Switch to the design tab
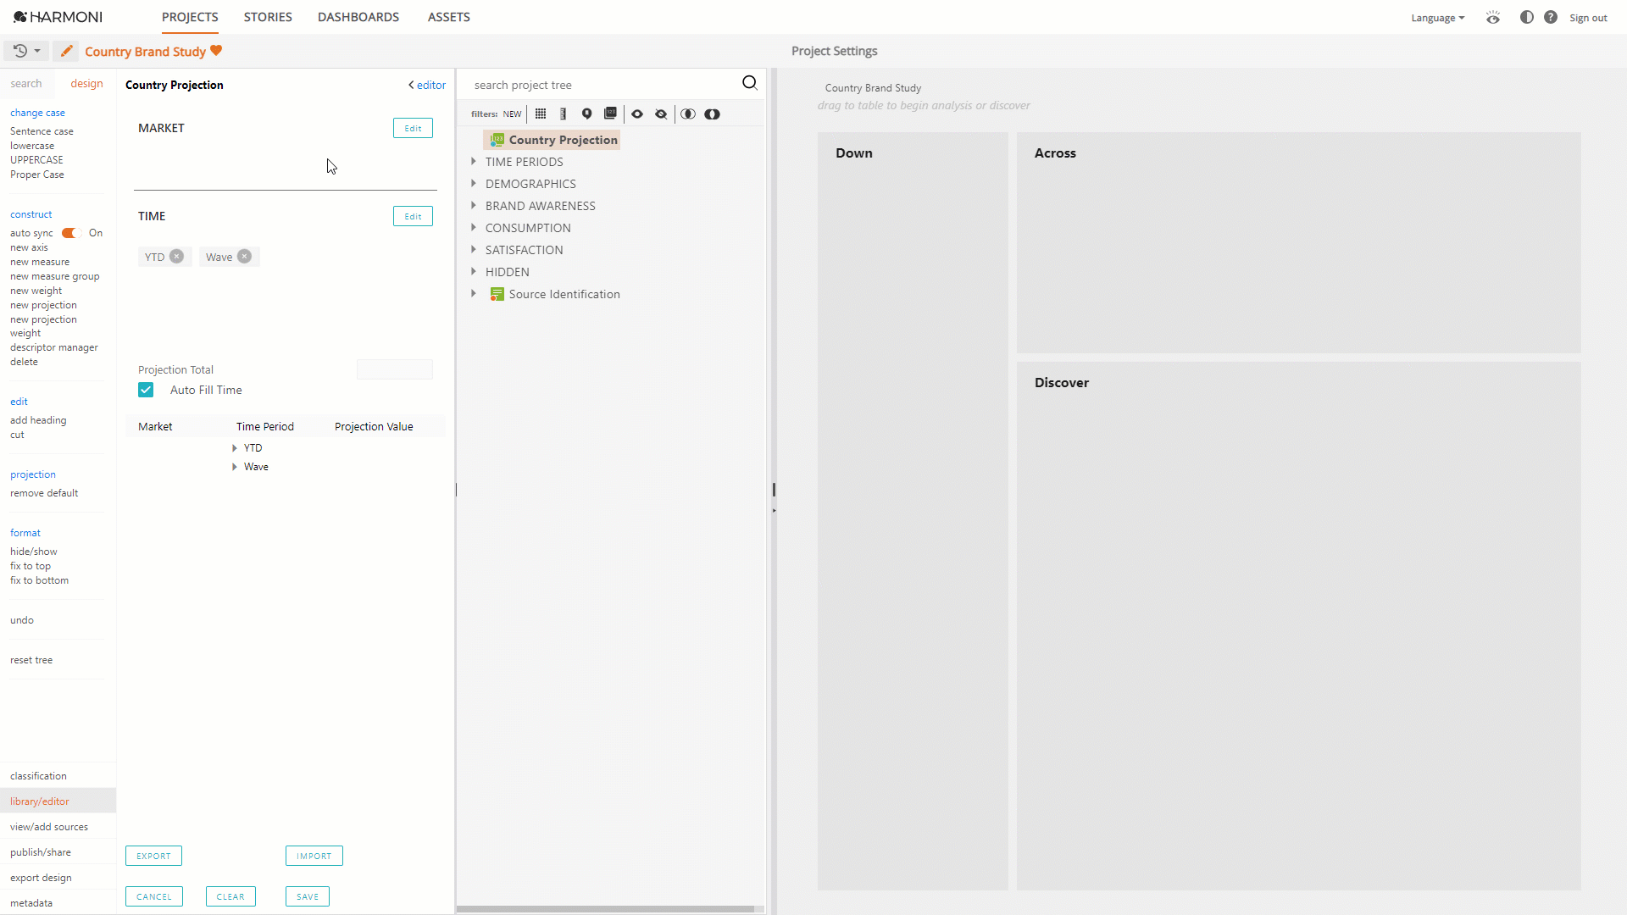 click(x=86, y=83)
